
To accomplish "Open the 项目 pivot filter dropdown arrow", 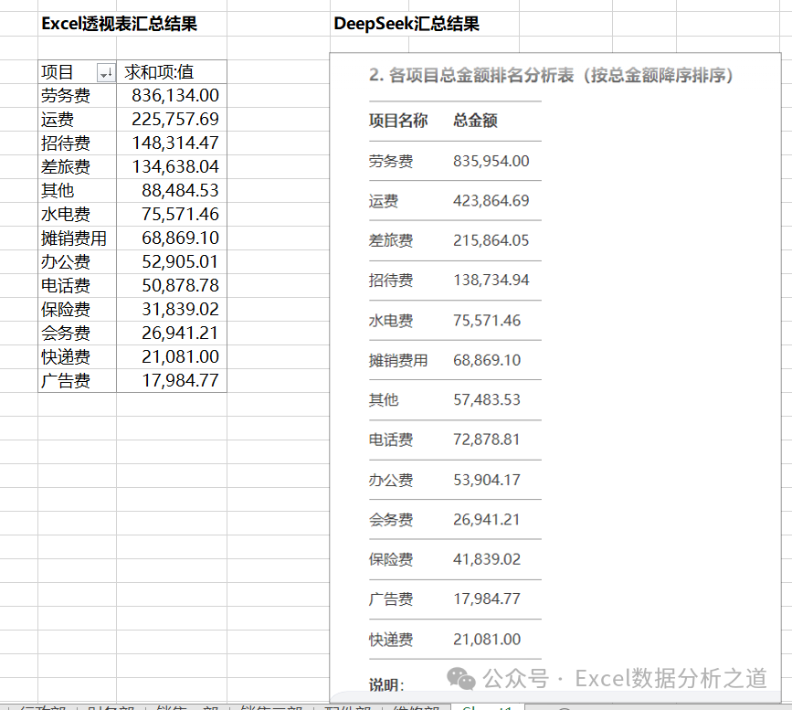I will 106,73.
